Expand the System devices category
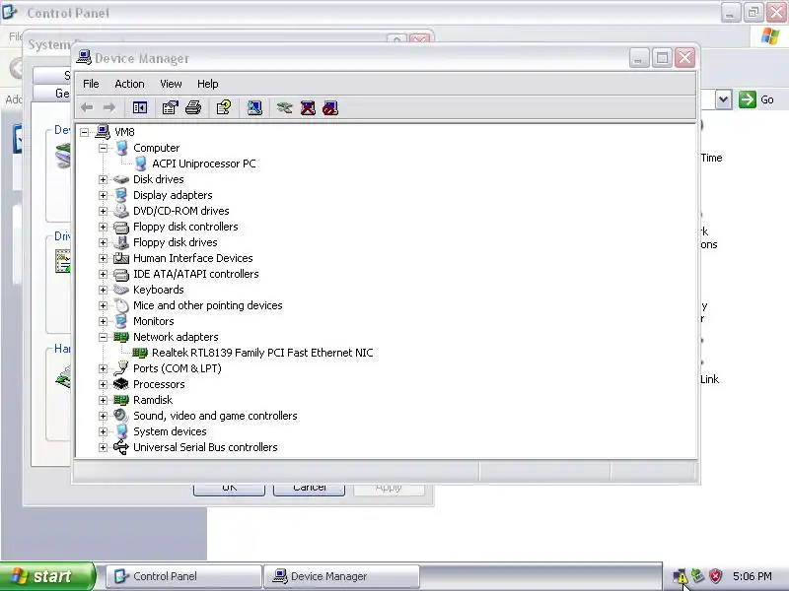This screenshot has width=789, height=591. click(104, 431)
